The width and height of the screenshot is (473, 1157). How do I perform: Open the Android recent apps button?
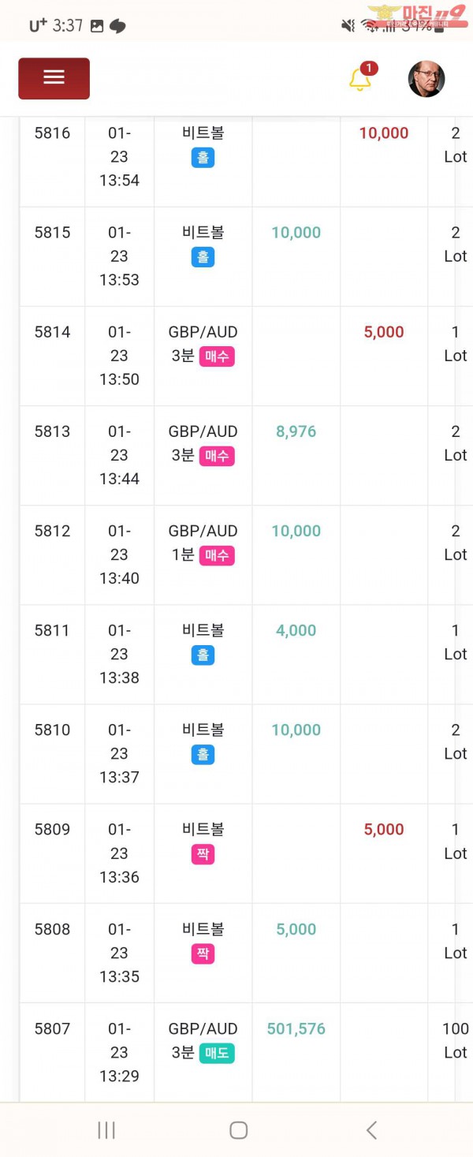click(x=106, y=1130)
